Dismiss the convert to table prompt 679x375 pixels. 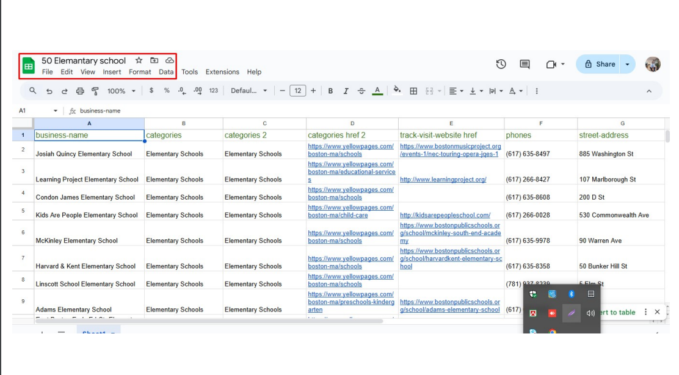pos(658,311)
